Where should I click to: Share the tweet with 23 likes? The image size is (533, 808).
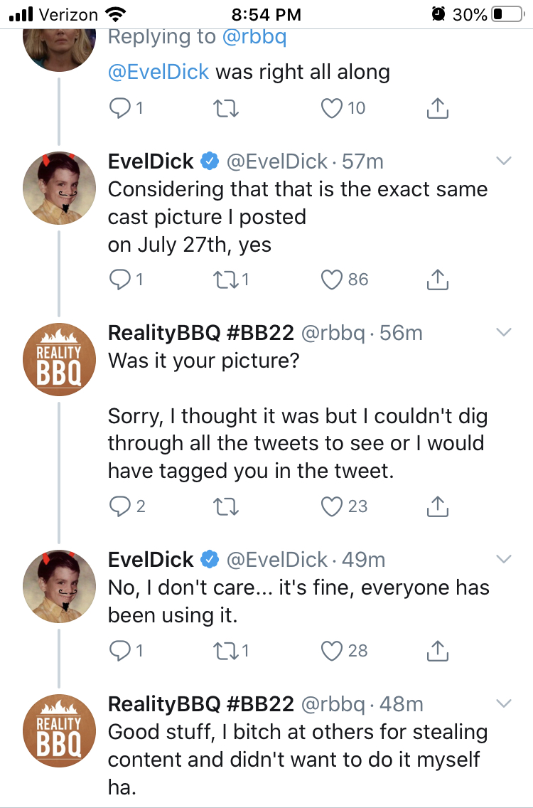tap(437, 506)
